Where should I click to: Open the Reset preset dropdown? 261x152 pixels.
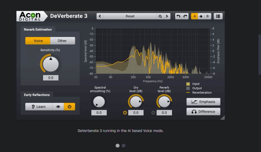[x=130, y=16]
